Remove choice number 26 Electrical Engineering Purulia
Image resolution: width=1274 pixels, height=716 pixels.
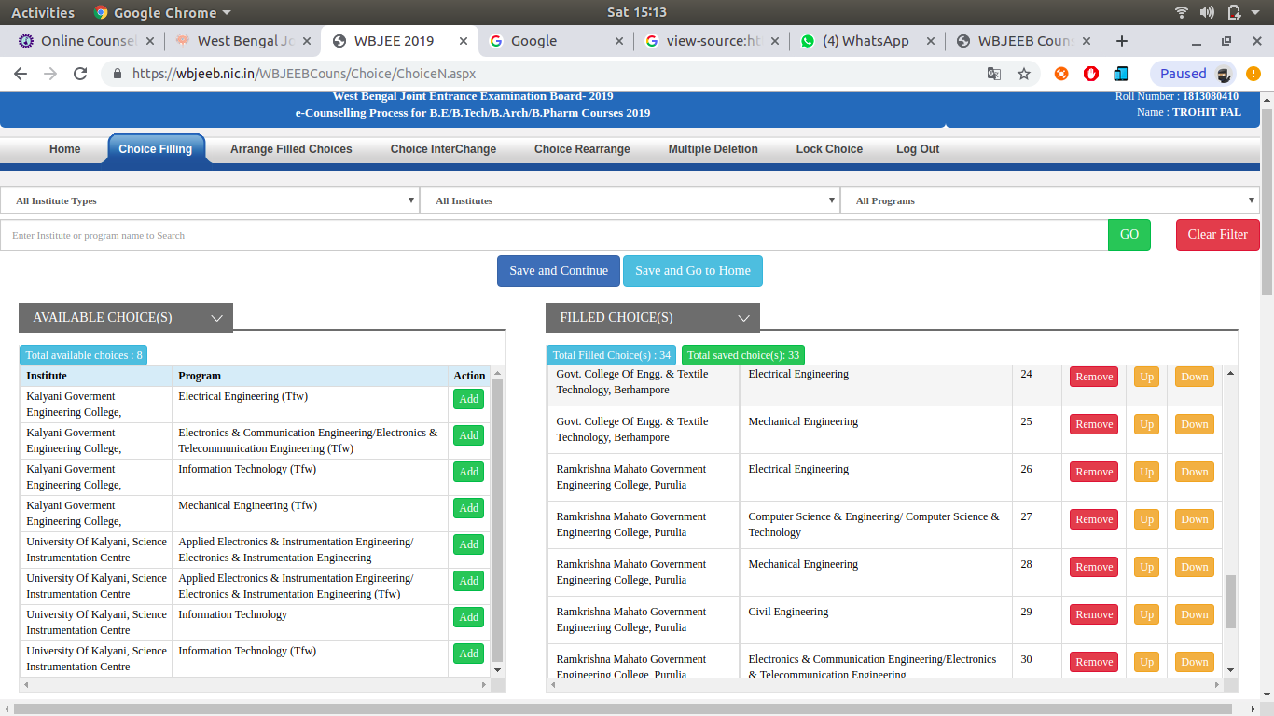tap(1093, 472)
